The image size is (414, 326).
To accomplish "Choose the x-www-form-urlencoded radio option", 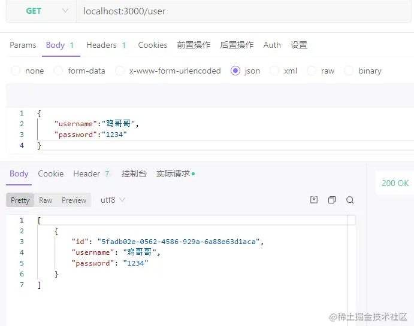I will [120, 71].
